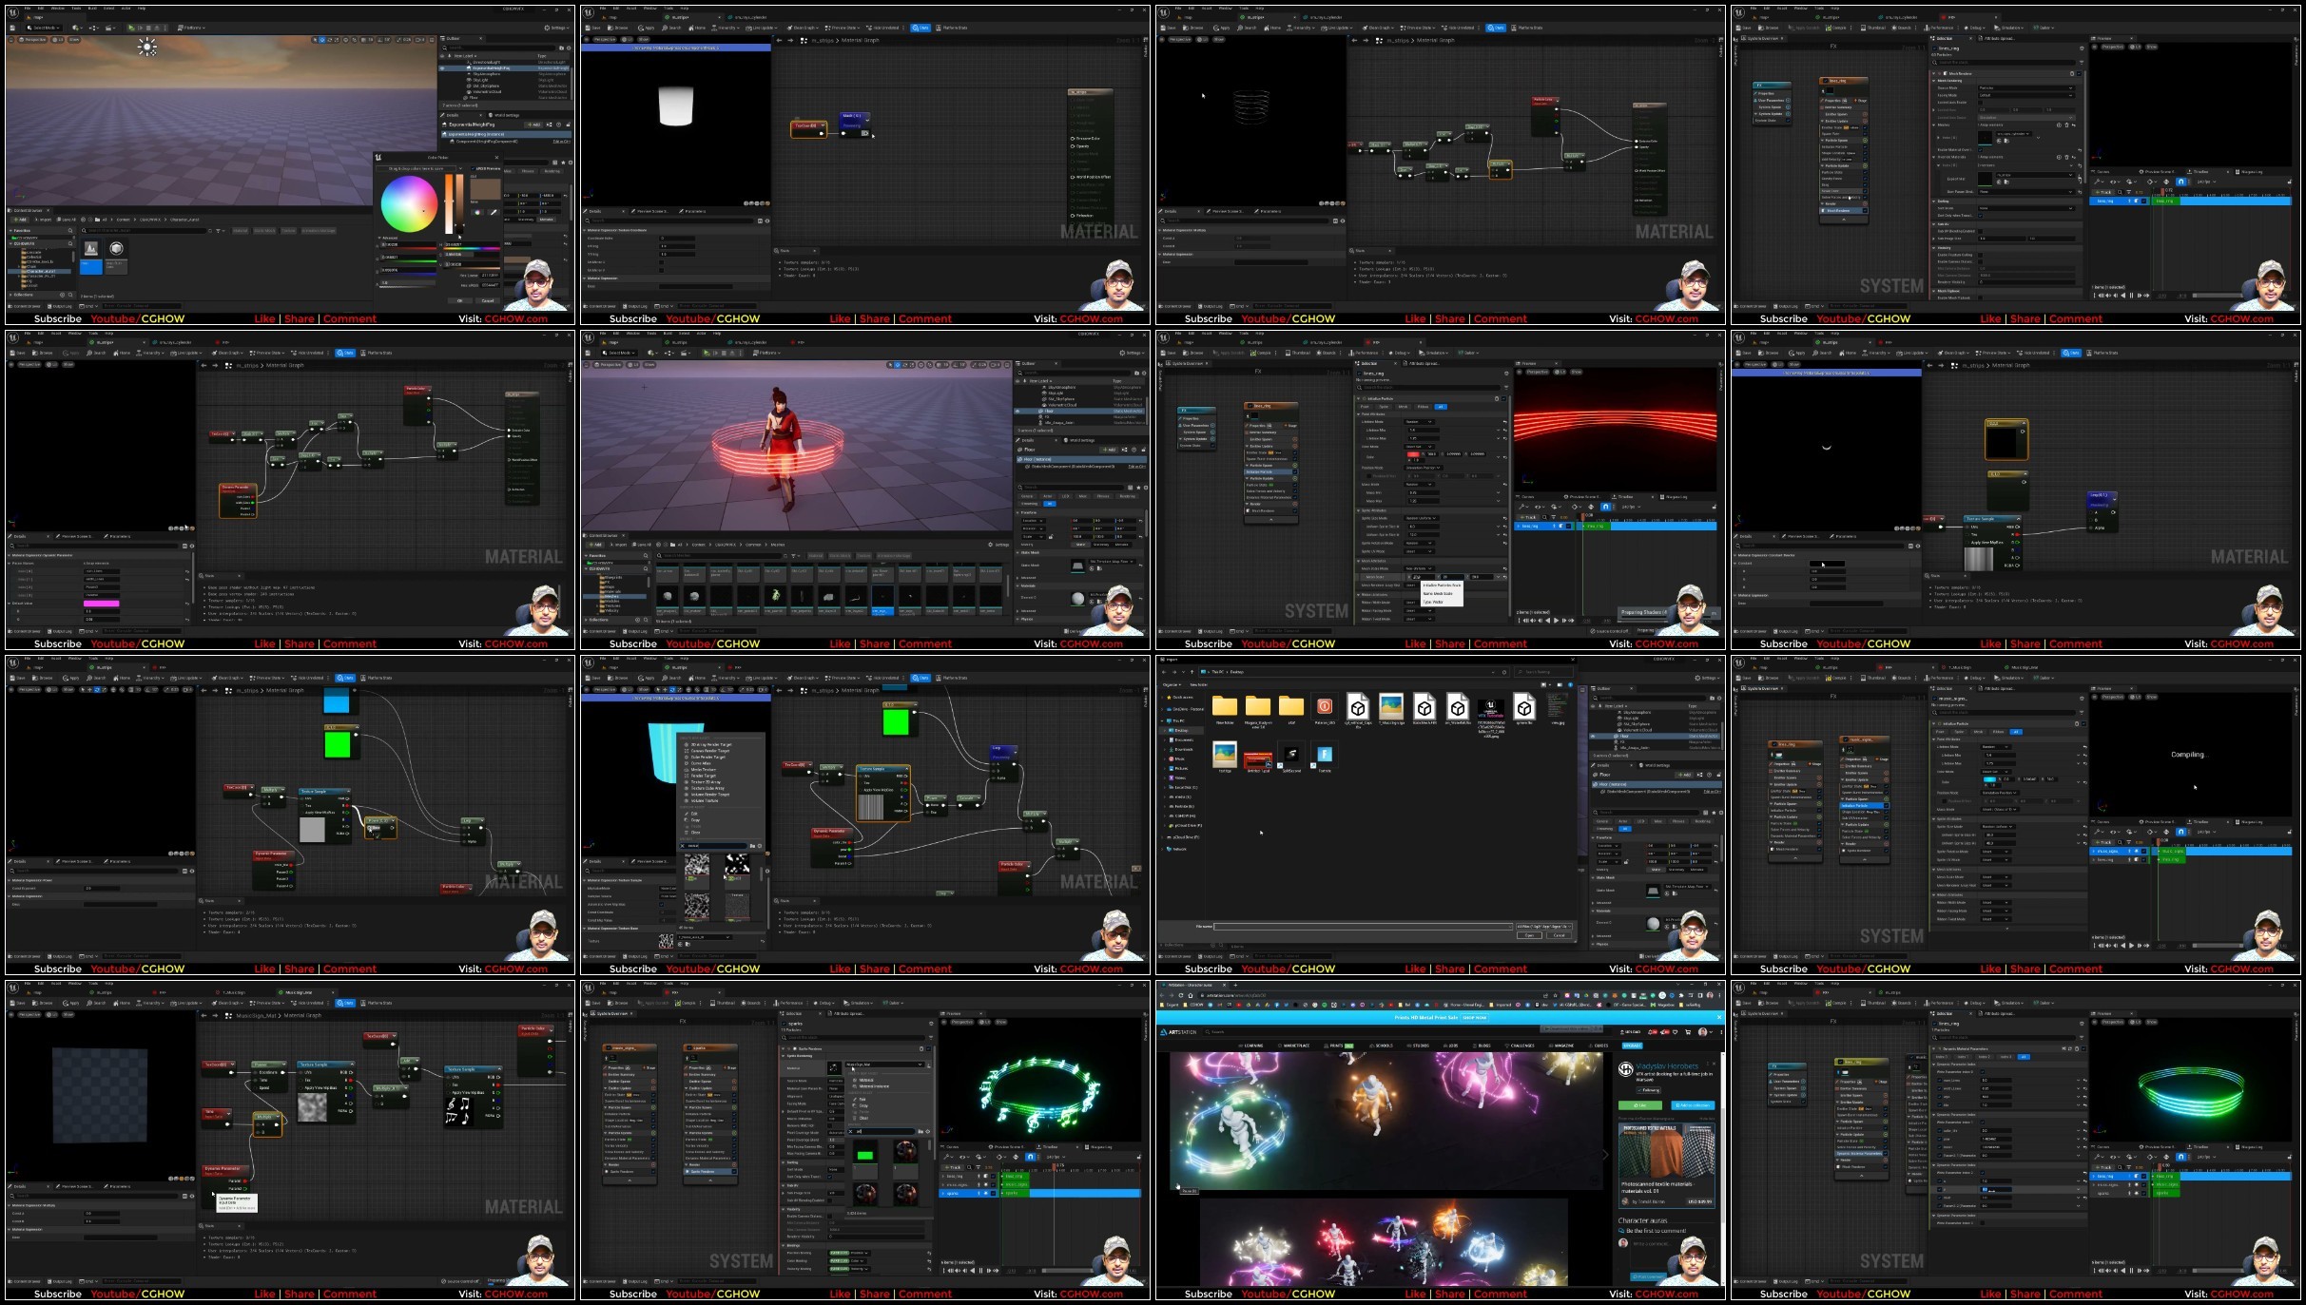The height and width of the screenshot is (1305, 2306).
Task: Go to the next artwork with ArtStation chevron arrow
Action: [1606, 1155]
